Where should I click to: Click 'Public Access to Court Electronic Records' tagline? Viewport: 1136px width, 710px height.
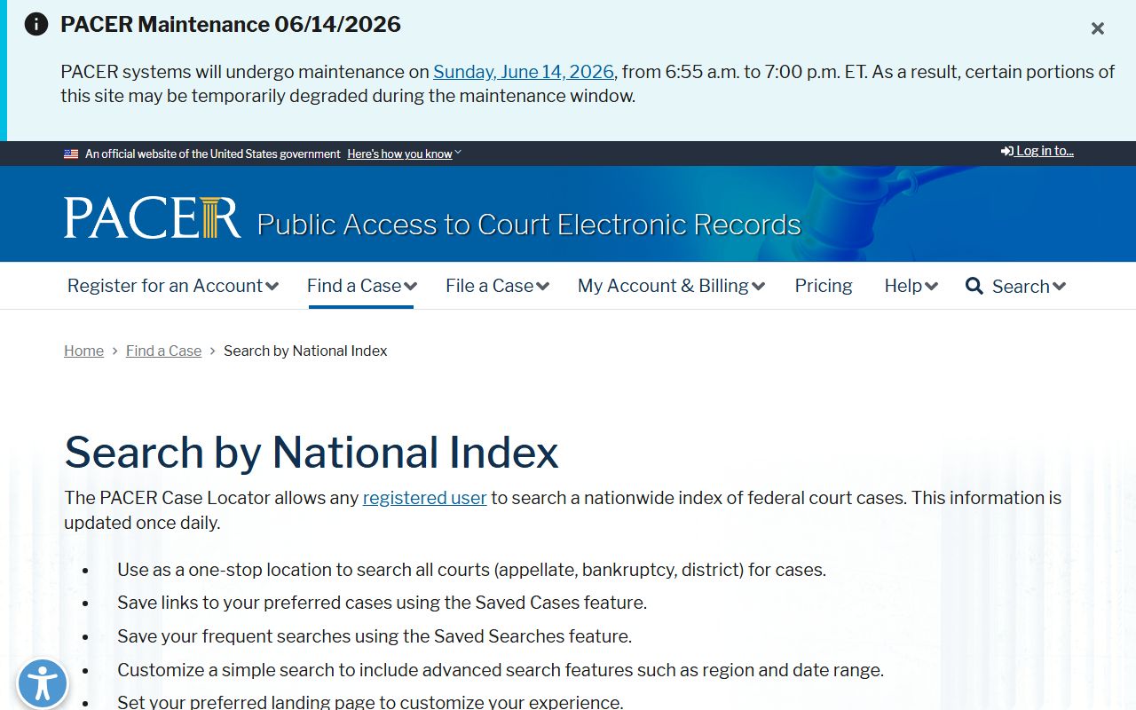[529, 225]
